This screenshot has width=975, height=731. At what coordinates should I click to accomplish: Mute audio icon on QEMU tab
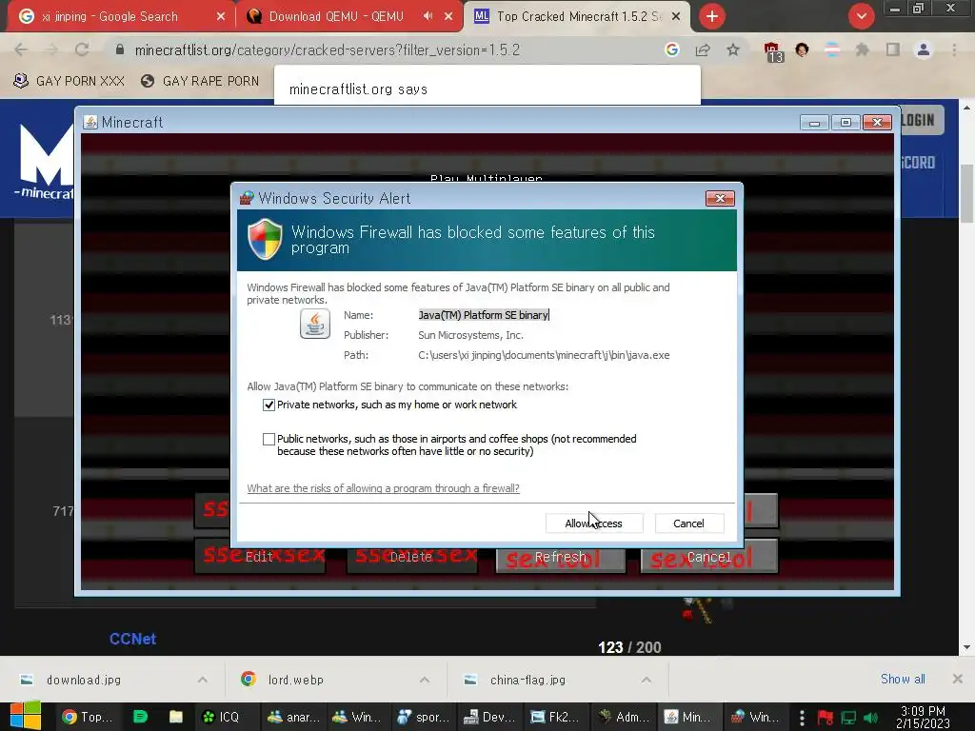pos(428,16)
